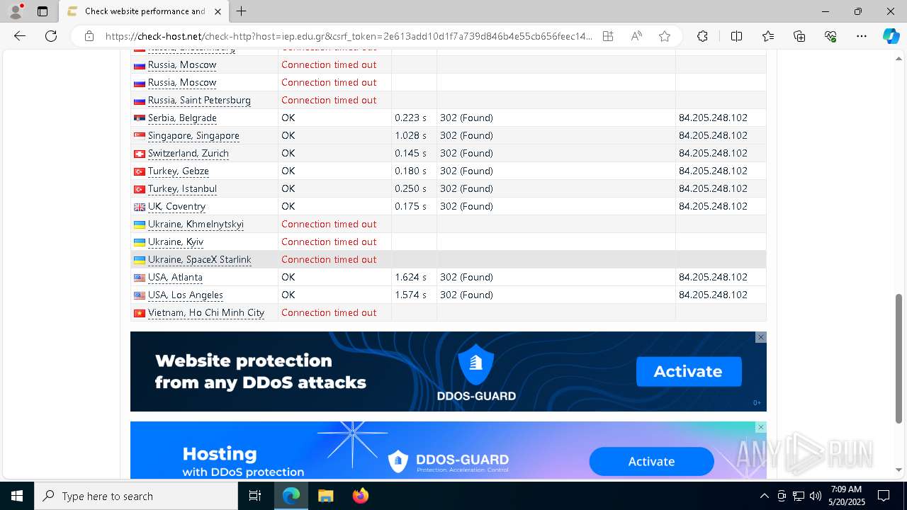Click Activate on Website protection ad
This screenshot has width=907, height=510.
pyautogui.click(x=689, y=371)
